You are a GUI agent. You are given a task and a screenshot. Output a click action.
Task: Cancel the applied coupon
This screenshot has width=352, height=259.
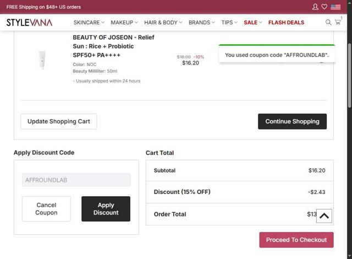pyautogui.click(x=46, y=209)
